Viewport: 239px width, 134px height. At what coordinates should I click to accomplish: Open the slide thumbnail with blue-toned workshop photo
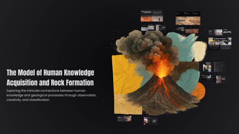[220, 79]
